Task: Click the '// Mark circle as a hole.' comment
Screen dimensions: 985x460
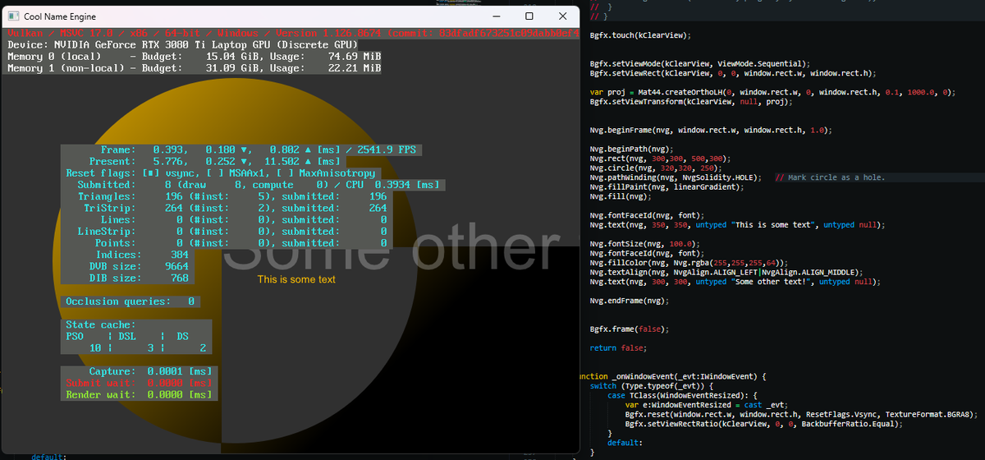Action: [x=831, y=177]
